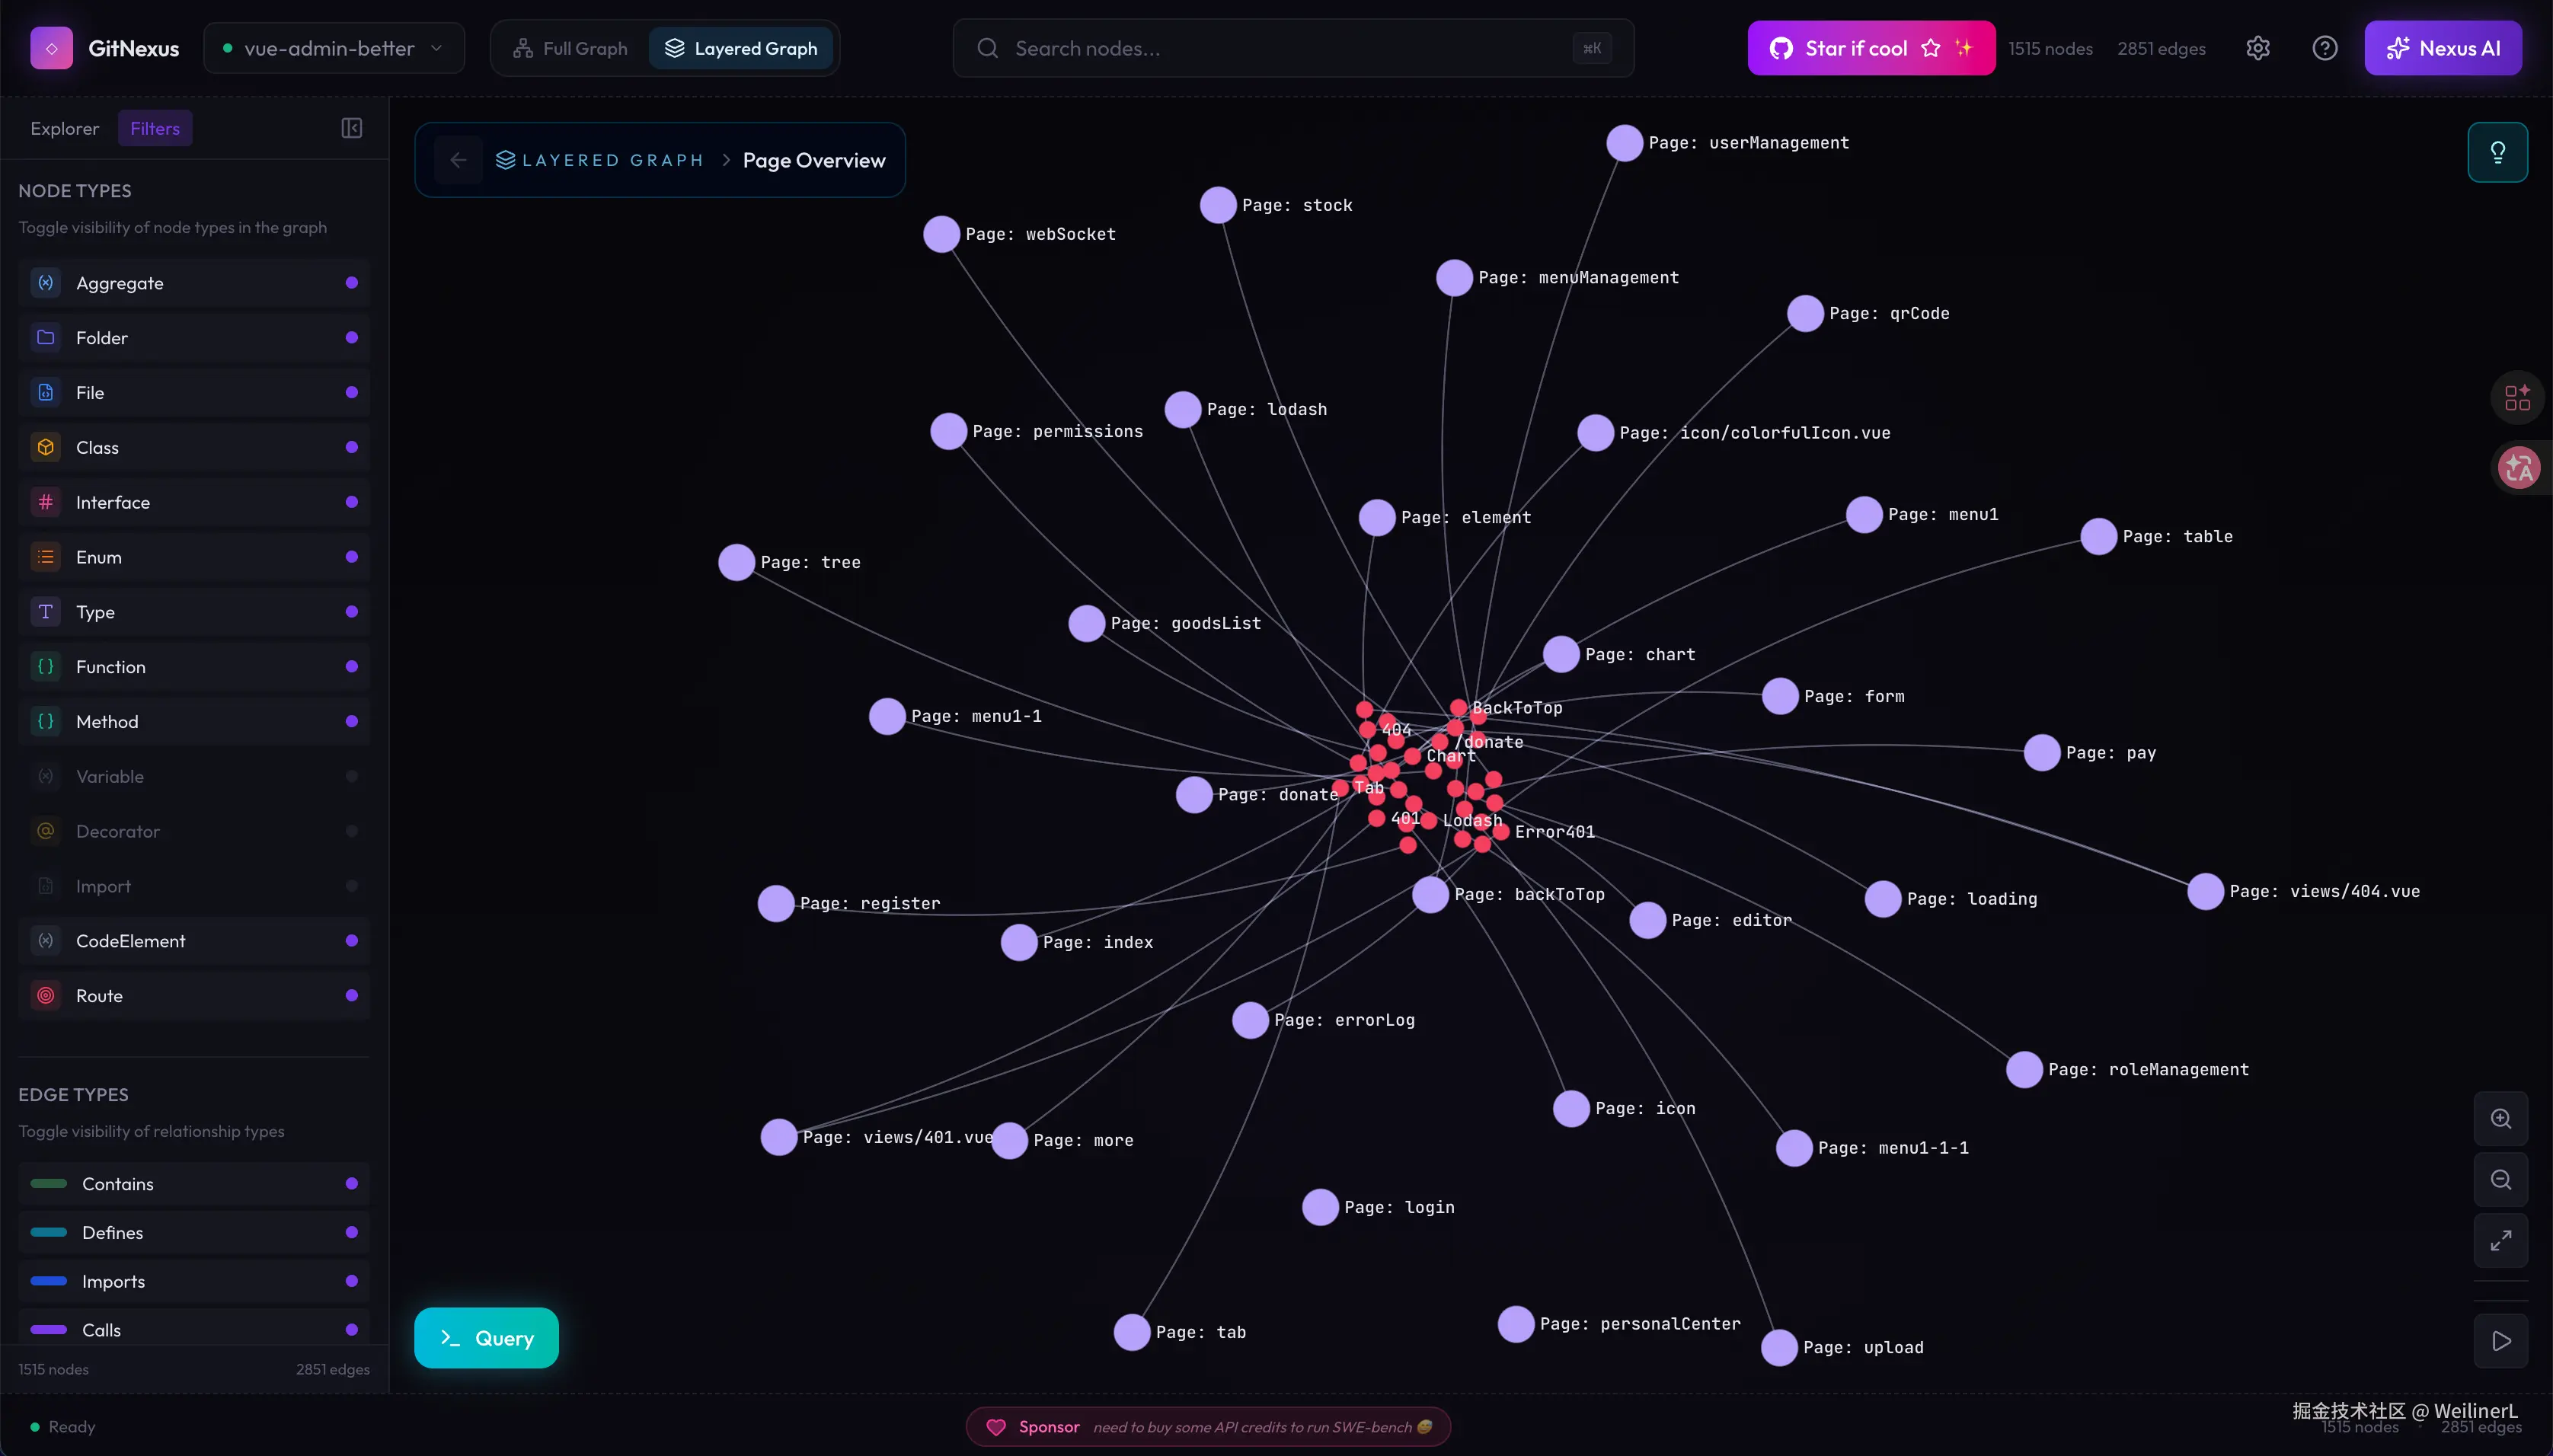Viewport: 2553px width, 1456px height.
Task: Toggle Enum node type visibility
Action: click(x=194, y=557)
